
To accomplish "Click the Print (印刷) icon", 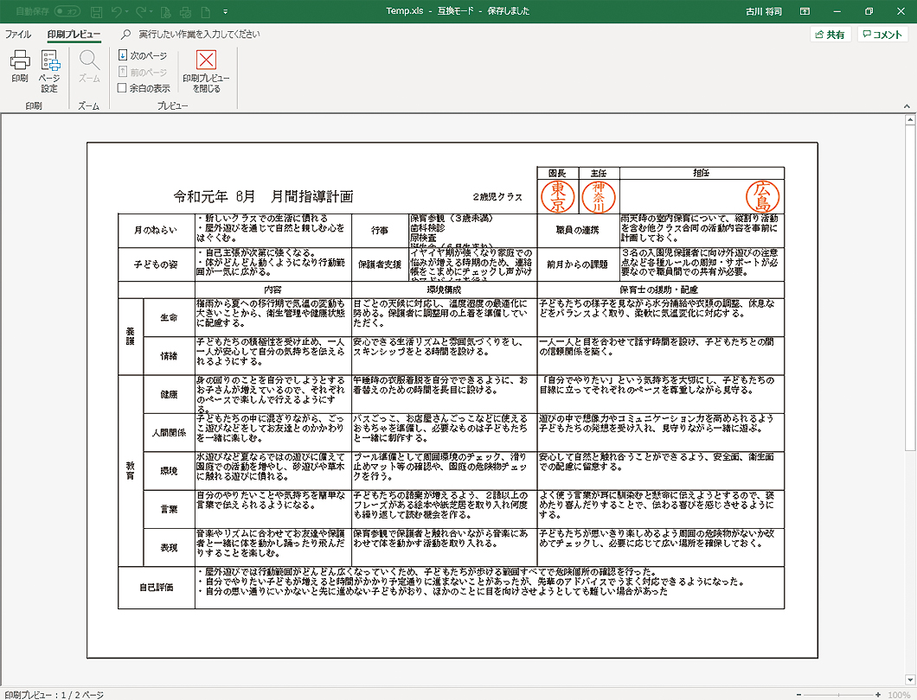I will coord(19,67).
